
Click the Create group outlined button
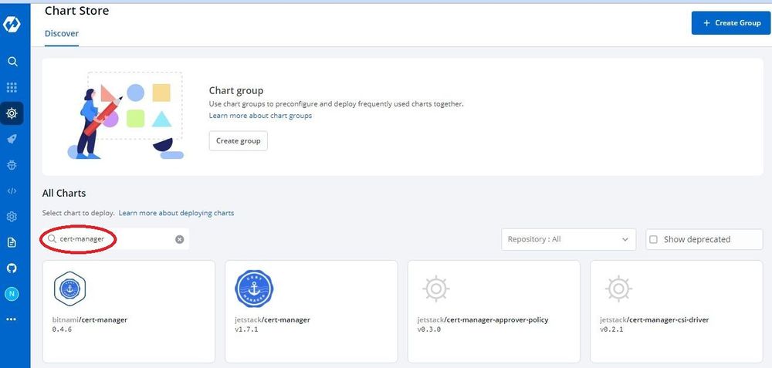pyautogui.click(x=239, y=140)
